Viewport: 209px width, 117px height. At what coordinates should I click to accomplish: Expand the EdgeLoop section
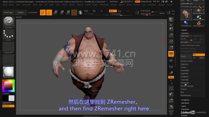coord(184,64)
